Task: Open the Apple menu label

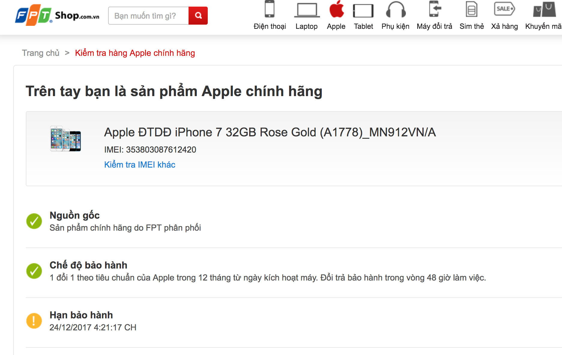Action: click(x=336, y=26)
